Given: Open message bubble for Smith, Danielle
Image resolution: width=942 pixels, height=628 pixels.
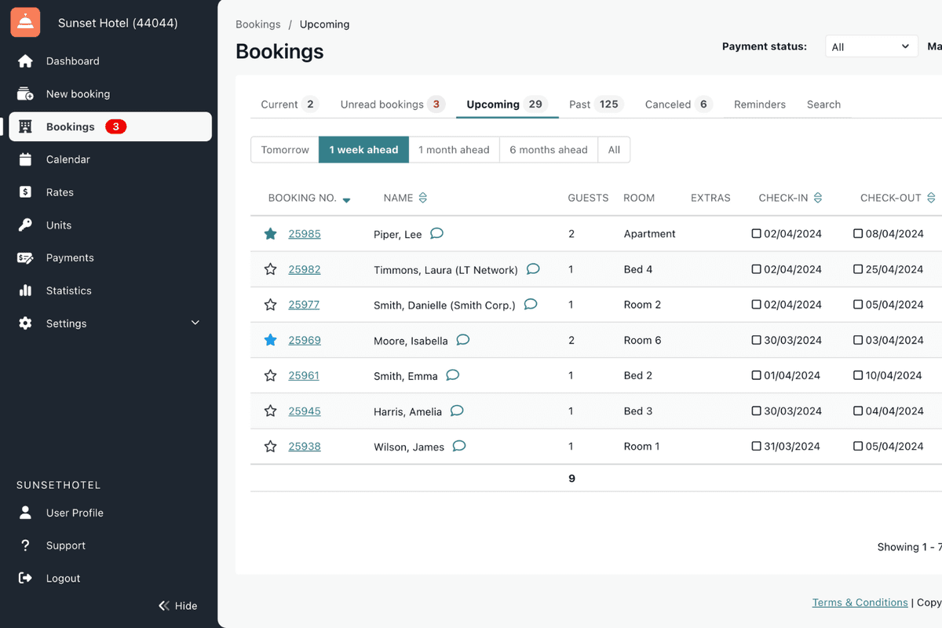Looking at the screenshot, I should [x=531, y=305].
